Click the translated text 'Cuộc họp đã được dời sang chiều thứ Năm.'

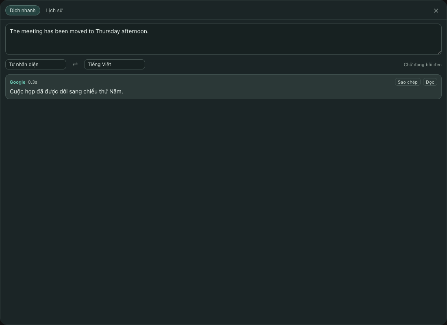pyautogui.click(x=66, y=91)
